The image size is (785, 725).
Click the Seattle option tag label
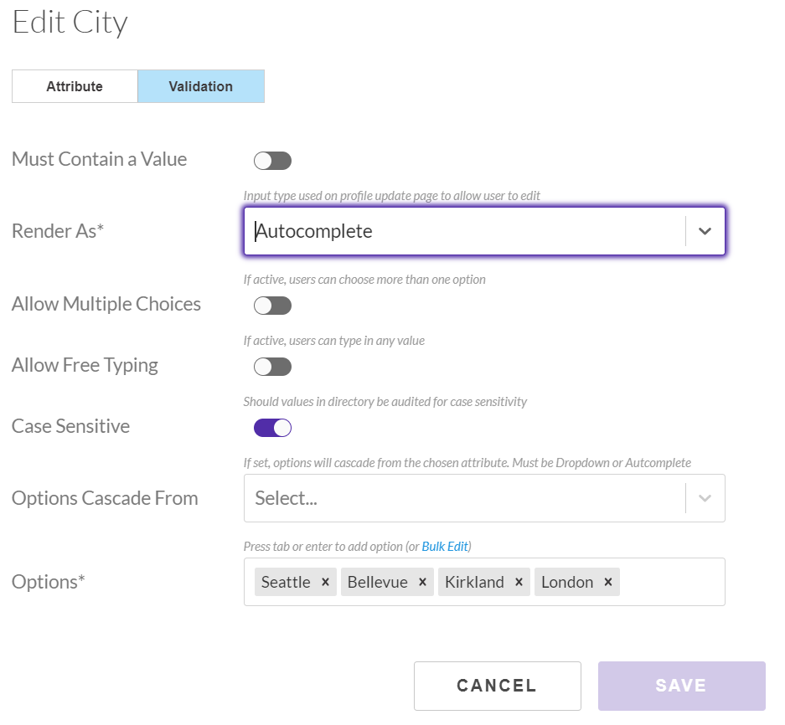coord(286,582)
